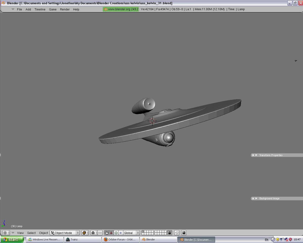Click the 'Mem:11.00M (12.10M)' status text
The image size is (303, 243).
(210, 9)
